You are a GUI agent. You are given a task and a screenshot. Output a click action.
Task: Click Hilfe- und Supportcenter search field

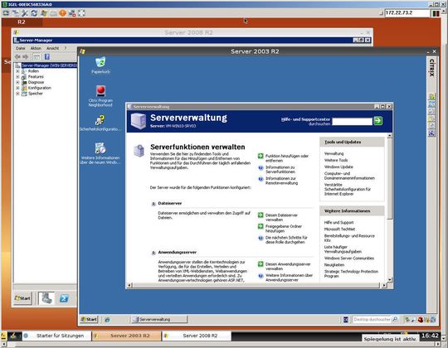[352, 121]
